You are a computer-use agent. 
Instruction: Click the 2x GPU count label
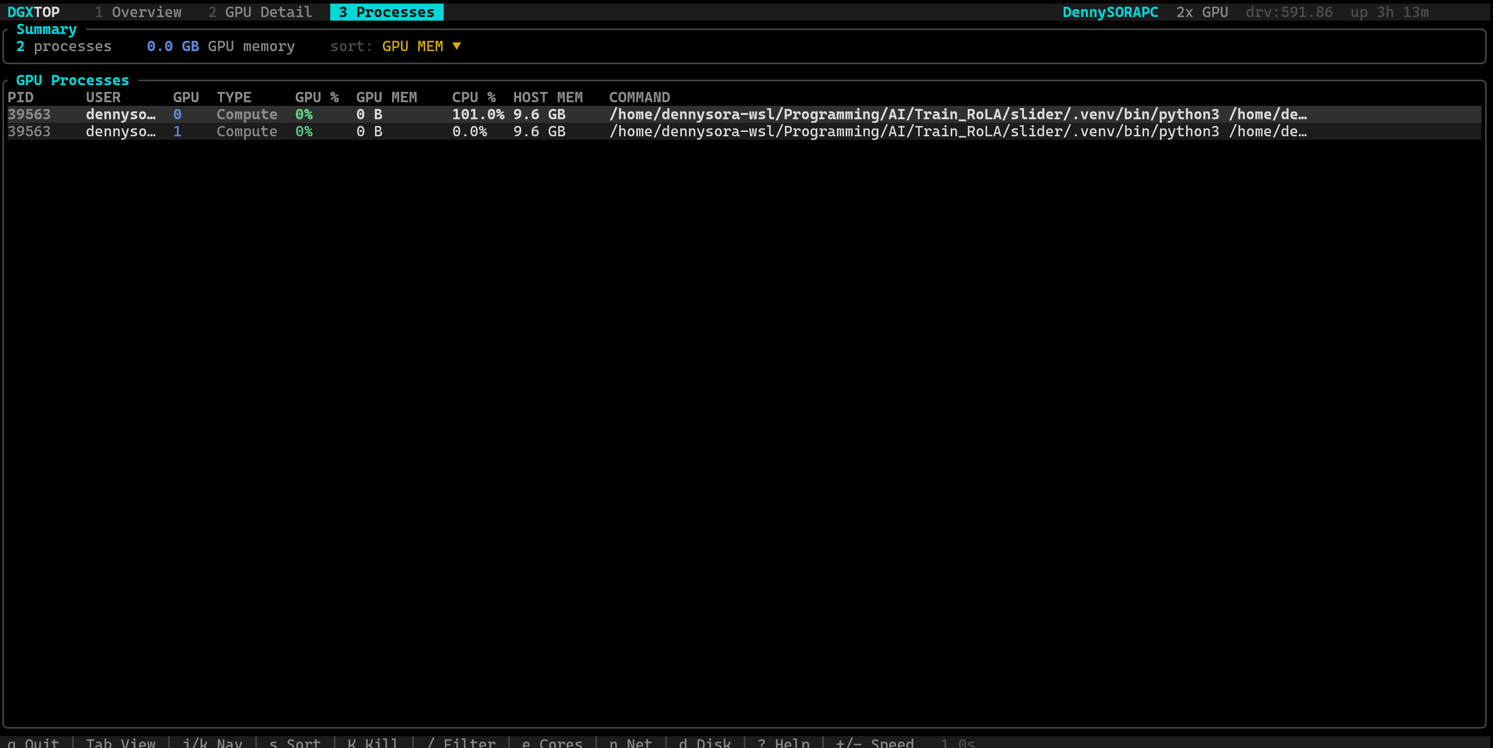point(1202,12)
